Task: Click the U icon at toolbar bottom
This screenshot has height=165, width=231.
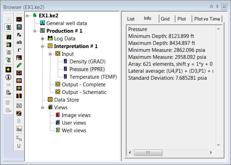Action: [19, 146]
